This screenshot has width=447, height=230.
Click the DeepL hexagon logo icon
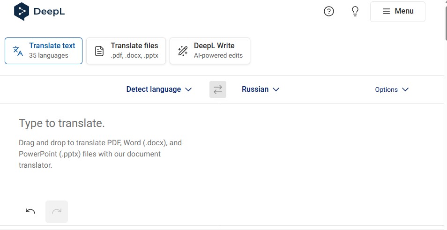22,11
